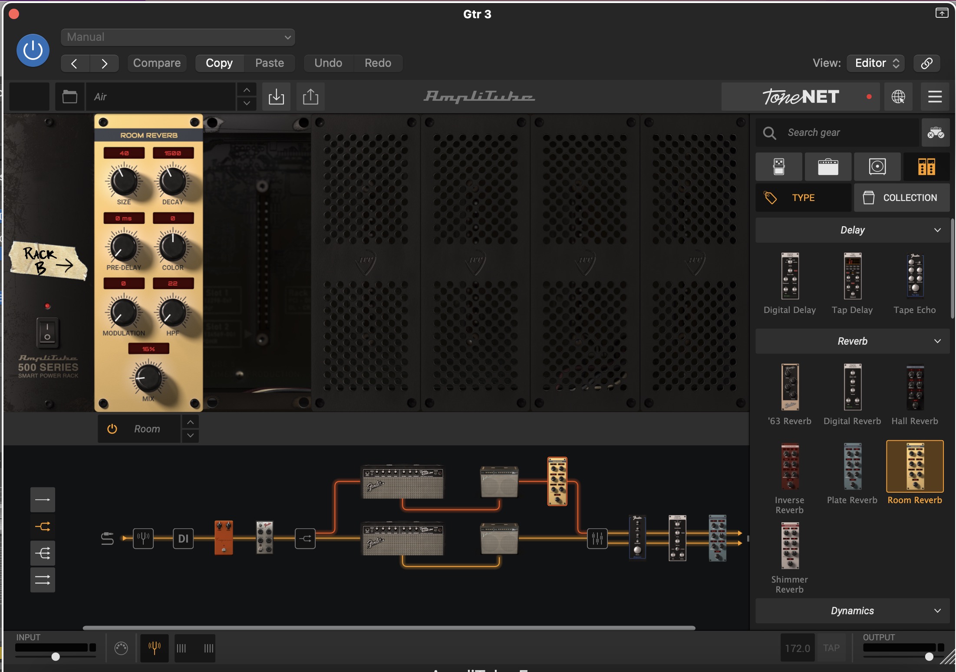The width and height of the screenshot is (956, 672).
Task: Choose the single series signal routing icon
Action: [43, 500]
